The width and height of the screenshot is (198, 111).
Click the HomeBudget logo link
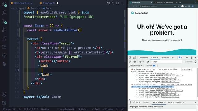coord(140,13)
